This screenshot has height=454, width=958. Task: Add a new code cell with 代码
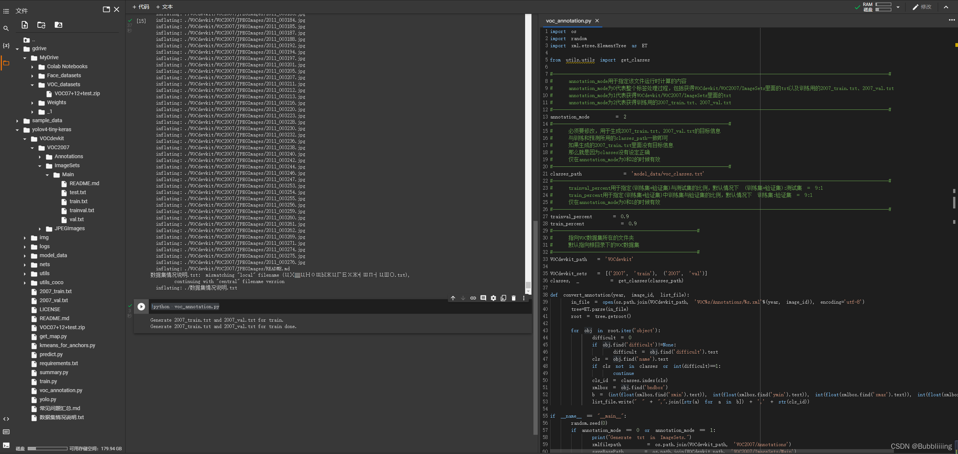coord(141,7)
